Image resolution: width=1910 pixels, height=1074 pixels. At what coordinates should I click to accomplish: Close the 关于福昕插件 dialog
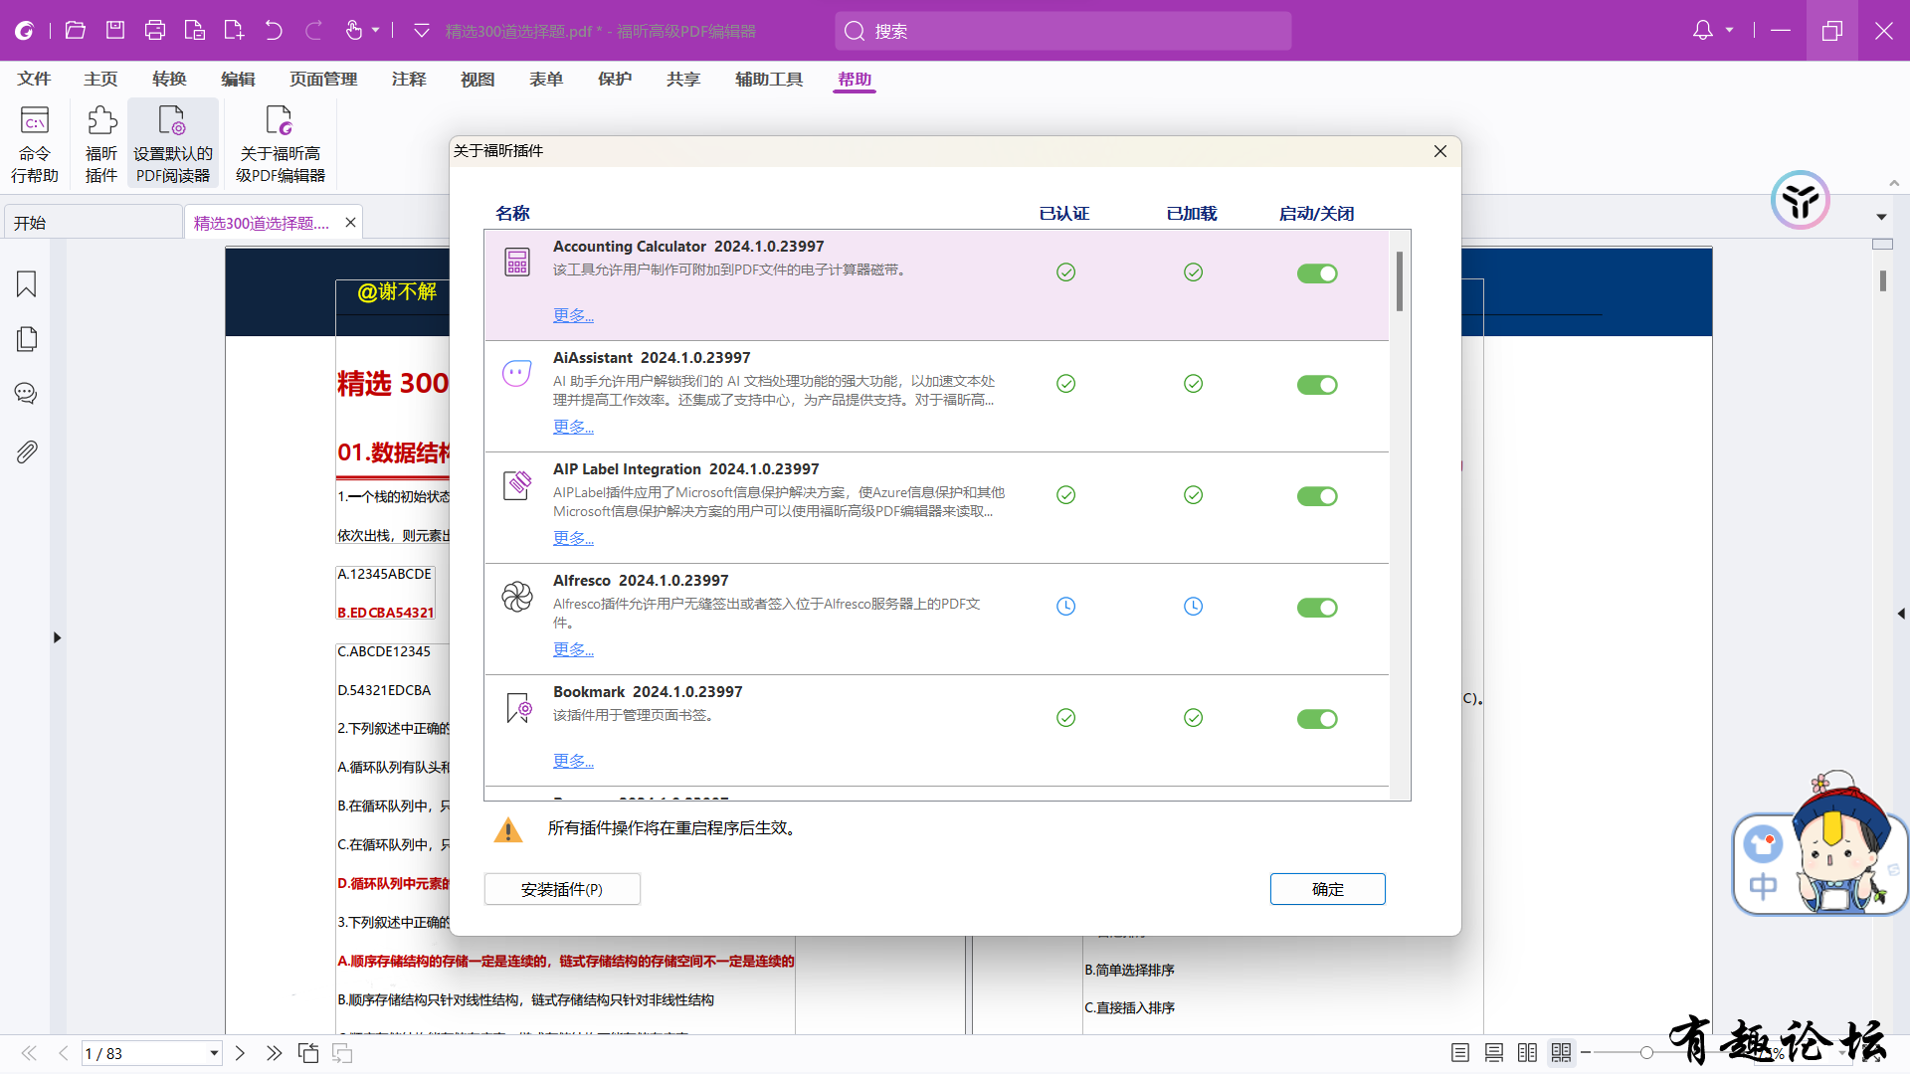(x=1440, y=151)
